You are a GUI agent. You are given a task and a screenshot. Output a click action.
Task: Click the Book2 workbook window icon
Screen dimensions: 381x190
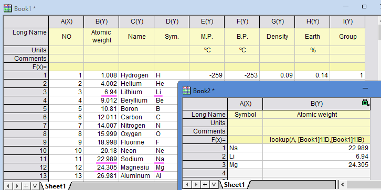[x=187, y=90]
